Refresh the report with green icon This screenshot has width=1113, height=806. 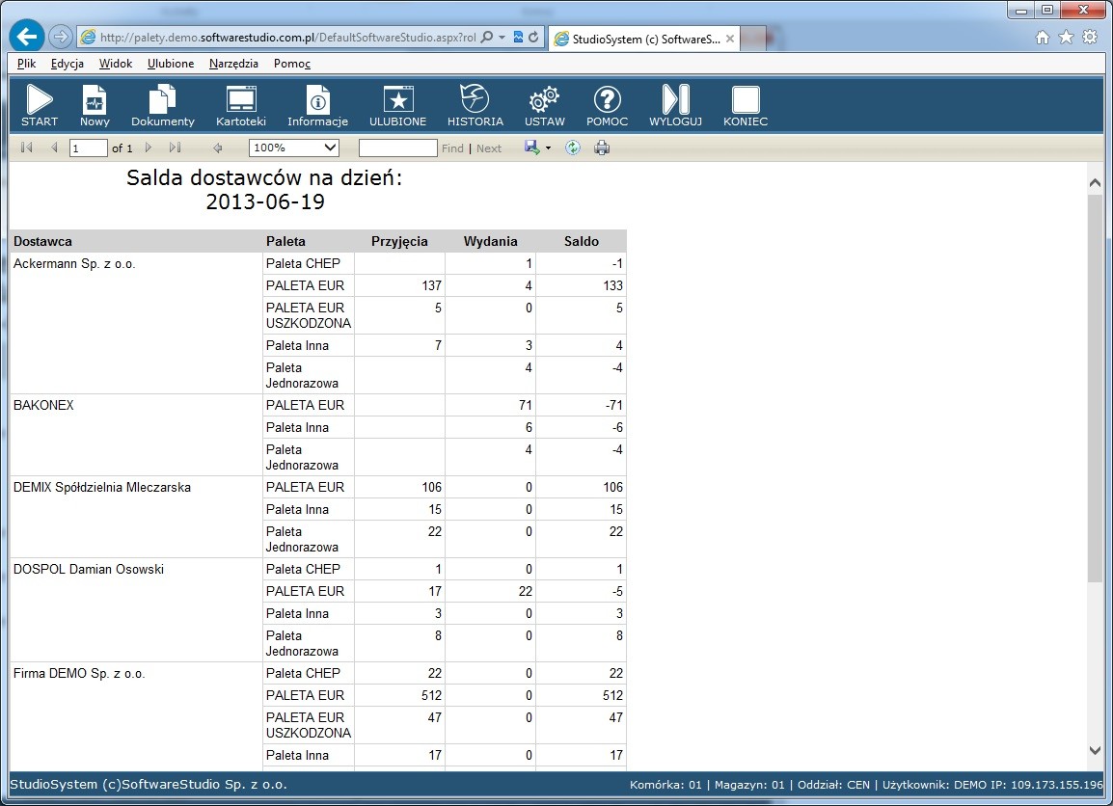tap(573, 148)
